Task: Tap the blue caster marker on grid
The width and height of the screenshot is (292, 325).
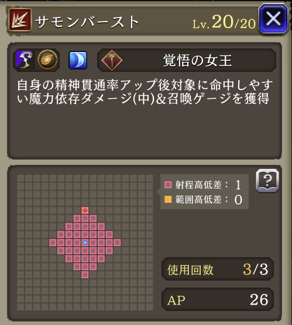Action: [85, 243]
